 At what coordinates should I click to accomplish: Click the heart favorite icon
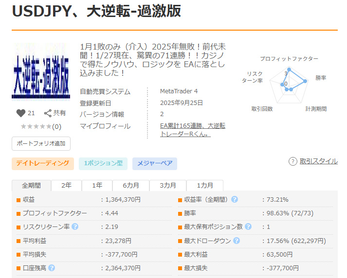[21, 113]
